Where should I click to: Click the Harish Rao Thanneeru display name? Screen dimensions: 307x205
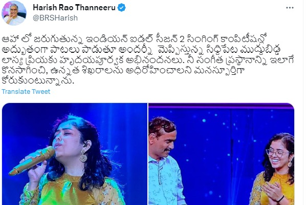pos(74,8)
